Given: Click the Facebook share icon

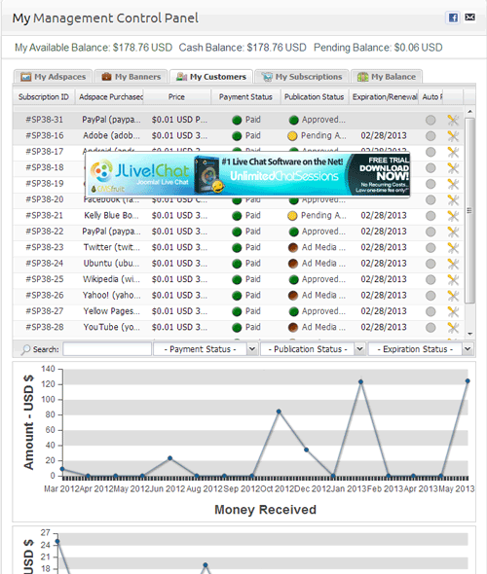Looking at the screenshot, I should [x=453, y=18].
